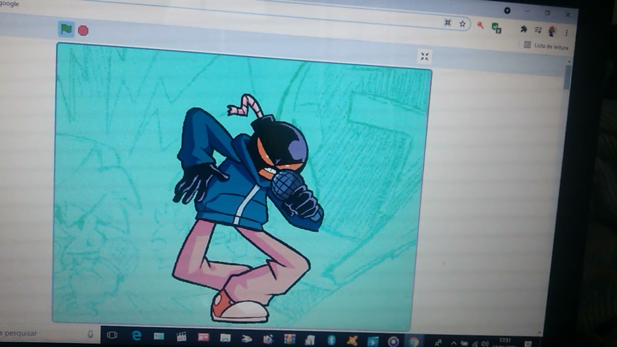The width and height of the screenshot is (617, 347).
Task: Open the green shield extension
Action: (x=496, y=27)
